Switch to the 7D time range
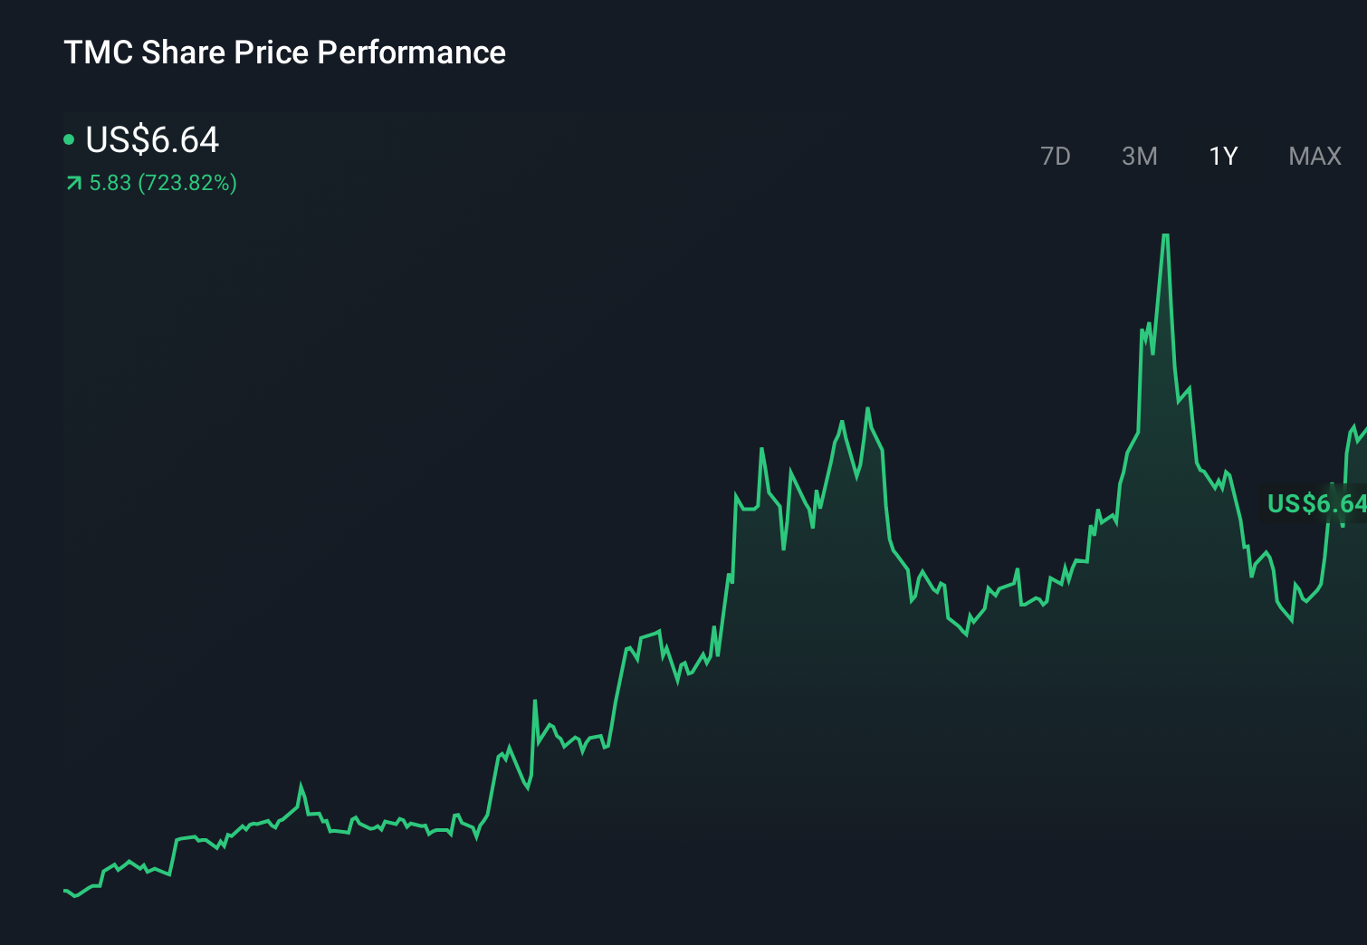Screen dimensions: 1367x945 coord(1056,156)
